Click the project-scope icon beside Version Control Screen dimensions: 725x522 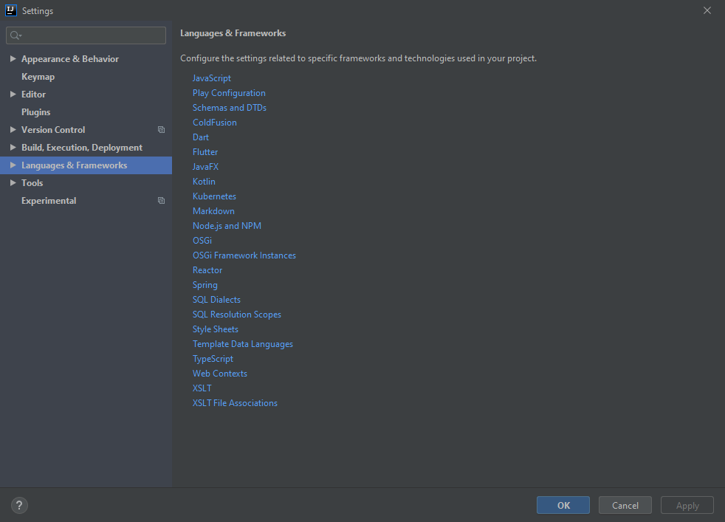161,129
